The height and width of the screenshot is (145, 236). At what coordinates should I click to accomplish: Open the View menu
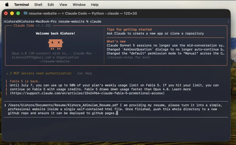(63, 5)
